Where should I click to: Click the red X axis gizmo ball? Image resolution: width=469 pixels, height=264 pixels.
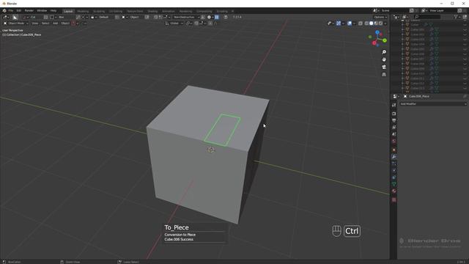point(374,43)
